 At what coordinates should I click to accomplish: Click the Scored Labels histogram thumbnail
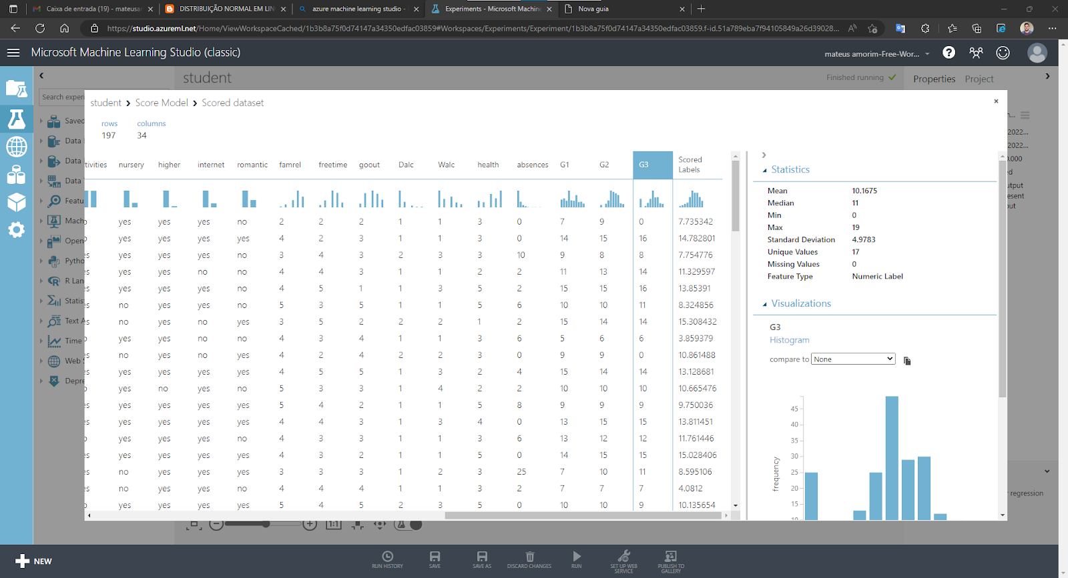pyautogui.click(x=692, y=199)
